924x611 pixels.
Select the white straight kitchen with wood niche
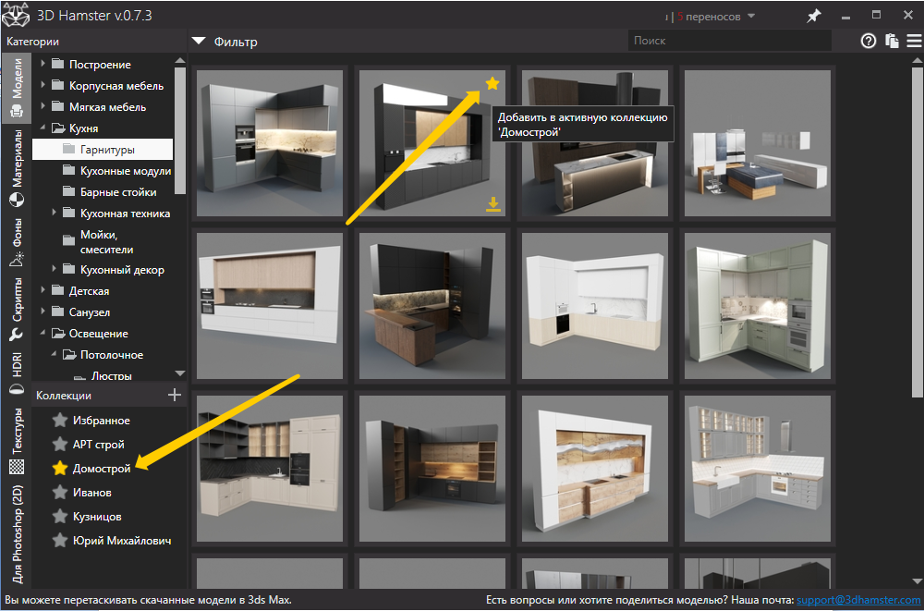click(x=270, y=306)
